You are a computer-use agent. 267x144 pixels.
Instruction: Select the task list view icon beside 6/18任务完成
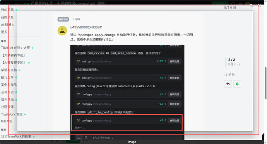tap(79, 138)
